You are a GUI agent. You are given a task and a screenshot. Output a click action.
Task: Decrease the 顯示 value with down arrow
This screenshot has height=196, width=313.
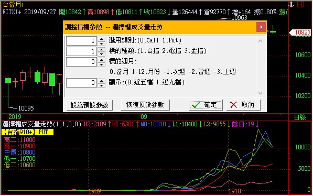[101, 85]
